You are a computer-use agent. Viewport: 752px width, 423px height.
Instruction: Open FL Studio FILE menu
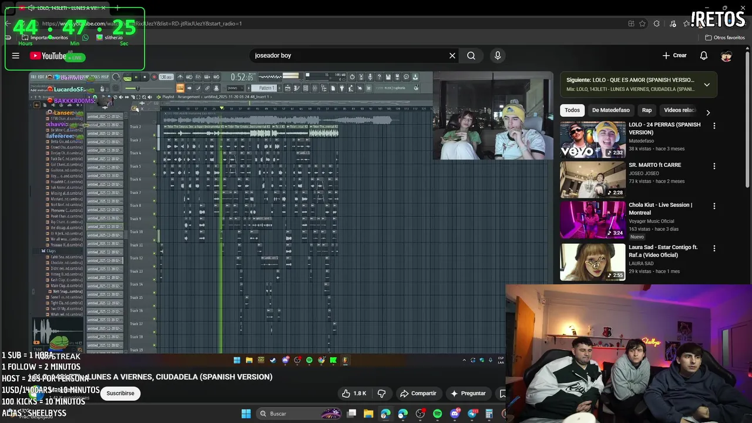[x=33, y=76]
